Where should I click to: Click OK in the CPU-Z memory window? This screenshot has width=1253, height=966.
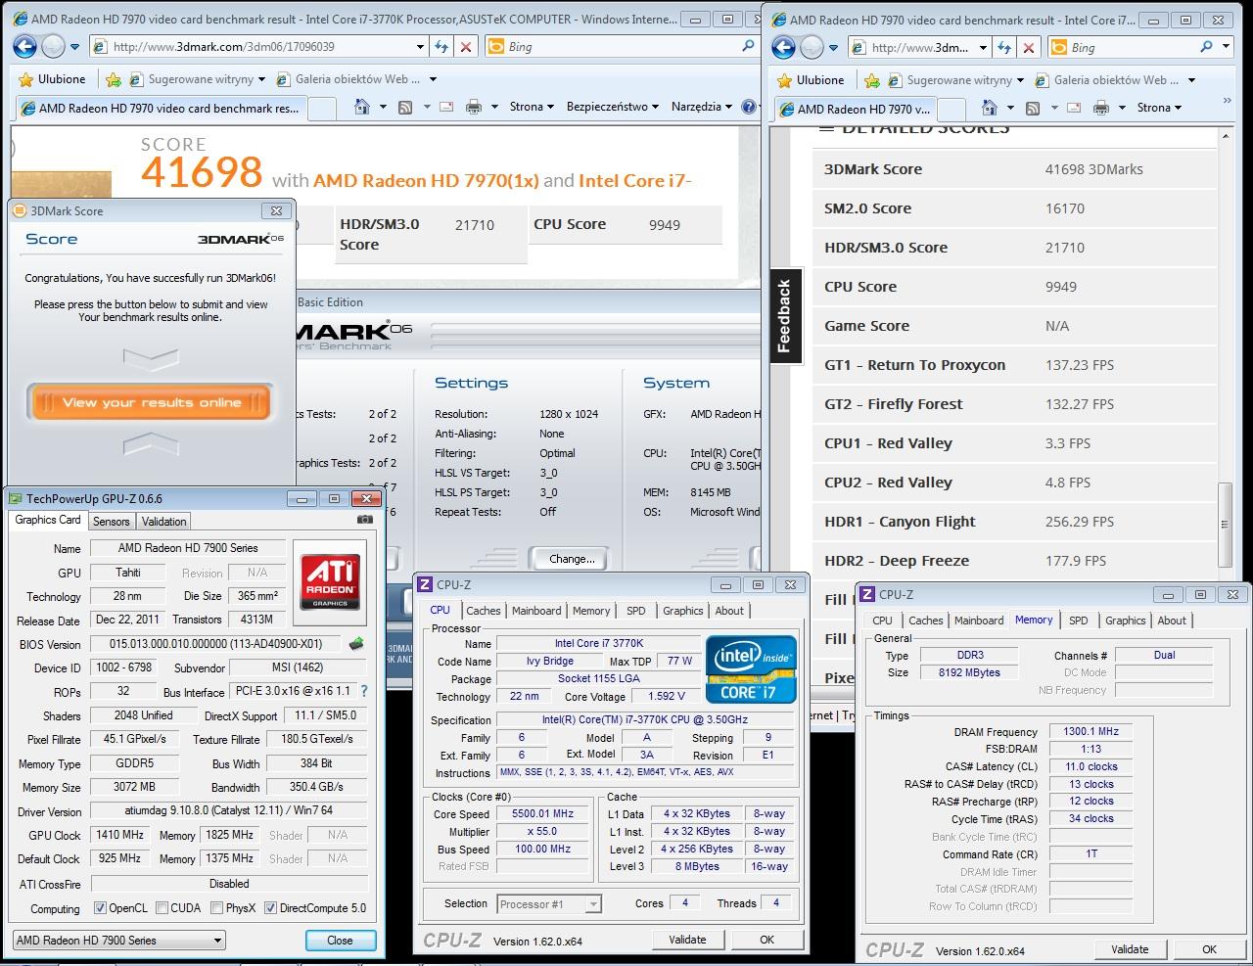(x=1210, y=949)
